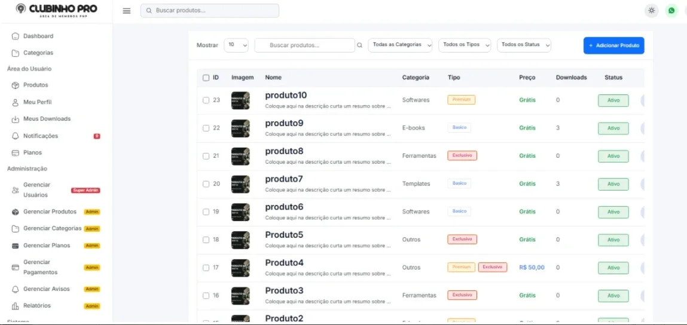The height and width of the screenshot is (325, 687).
Task: Click the Gerenciar Pagamentos icon
Action: pos(16,267)
